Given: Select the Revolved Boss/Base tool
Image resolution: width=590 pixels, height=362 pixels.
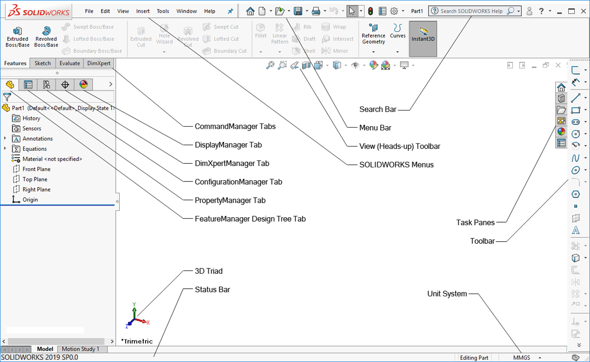Looking at the screenshot, I should [x=46, y=37].
